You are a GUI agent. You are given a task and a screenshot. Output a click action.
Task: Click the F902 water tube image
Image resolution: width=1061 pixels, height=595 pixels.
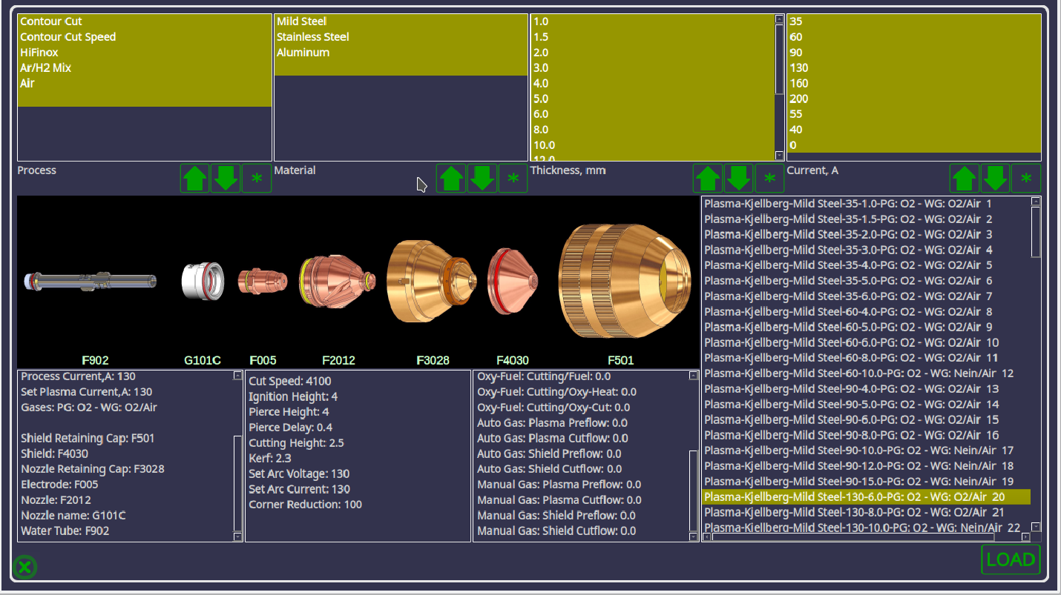[x=91, y=281]
